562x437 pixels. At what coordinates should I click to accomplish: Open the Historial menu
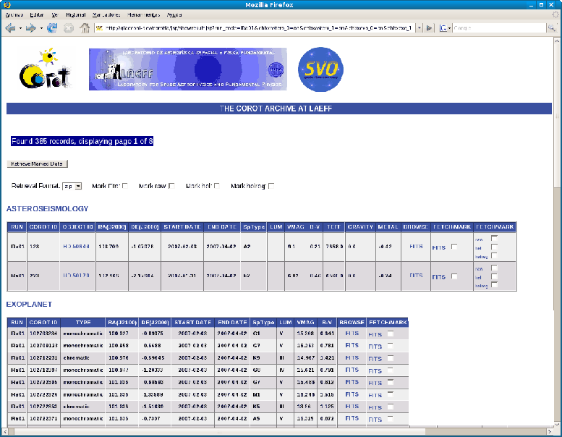[x=80, y=14]
